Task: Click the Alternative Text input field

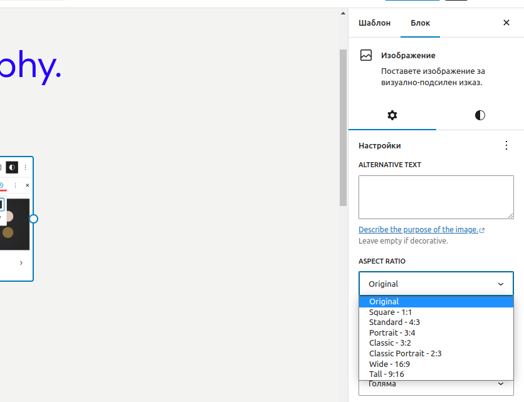Action: (x=436, y=197)
